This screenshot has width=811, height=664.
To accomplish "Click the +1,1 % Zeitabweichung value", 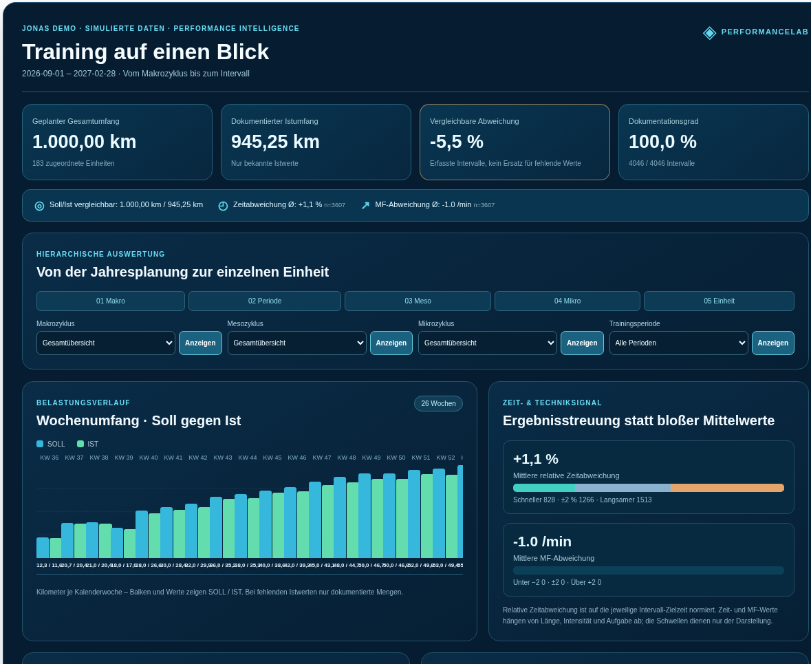I will 536,459.
